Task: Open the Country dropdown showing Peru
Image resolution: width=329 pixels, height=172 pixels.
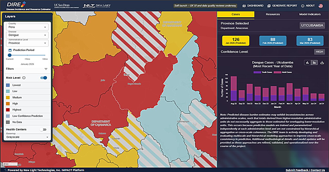Action: 27,27
